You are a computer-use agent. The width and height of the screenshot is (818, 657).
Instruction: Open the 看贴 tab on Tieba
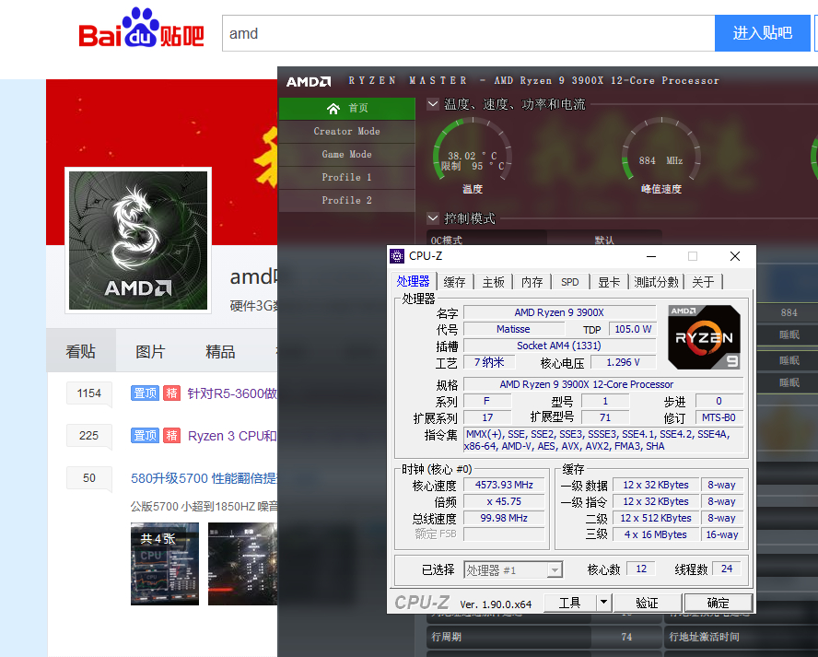81,351
